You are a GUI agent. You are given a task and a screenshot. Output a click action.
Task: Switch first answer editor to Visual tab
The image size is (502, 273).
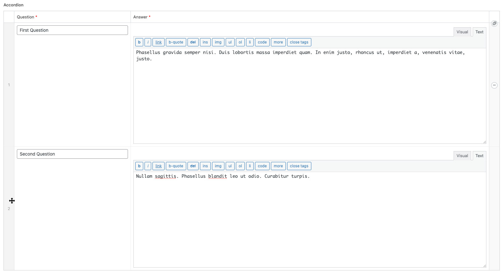pos(462,32)
